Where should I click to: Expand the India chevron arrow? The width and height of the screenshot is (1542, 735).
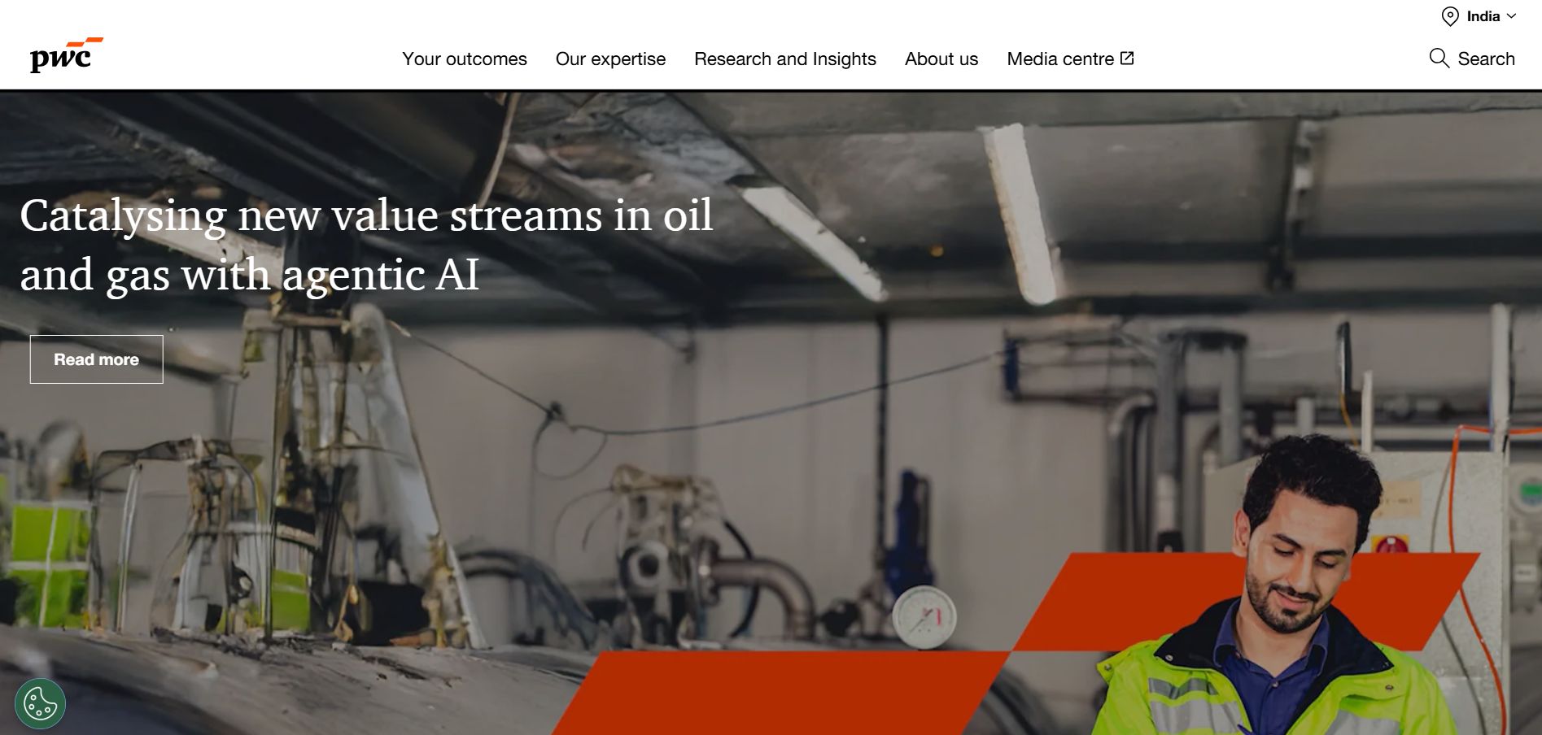pos(1511,16)
